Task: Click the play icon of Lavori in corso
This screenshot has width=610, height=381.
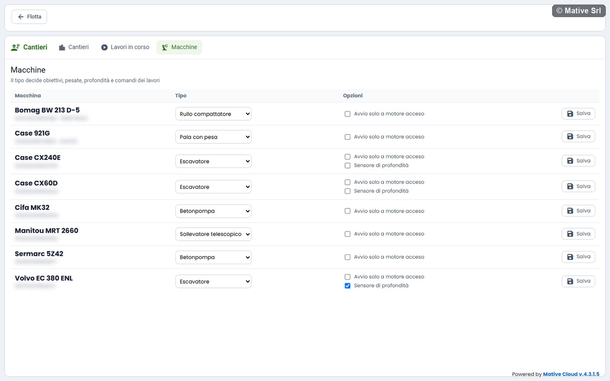Action: [x=104, y=47]
